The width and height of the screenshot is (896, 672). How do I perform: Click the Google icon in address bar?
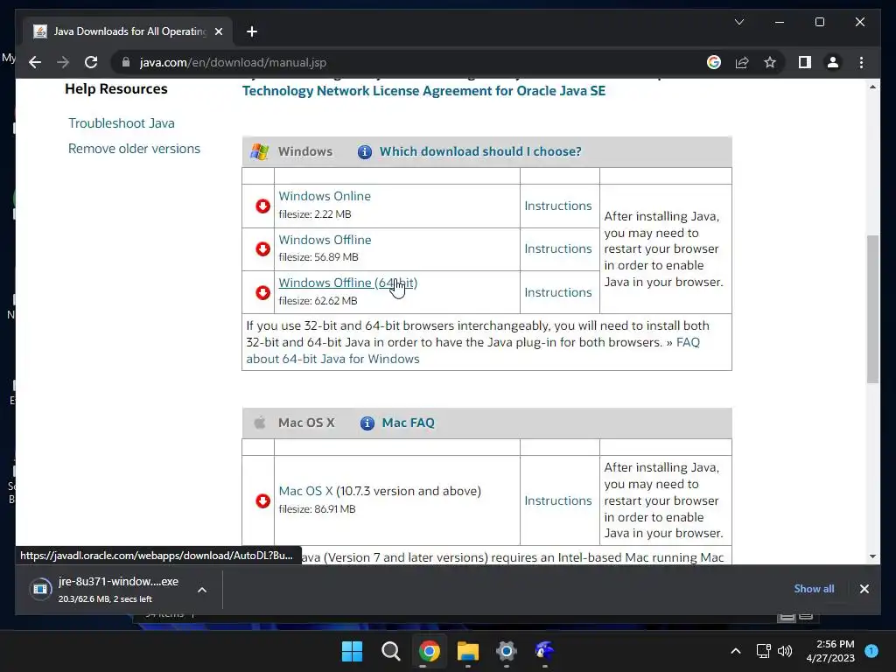click(x=714, y=62)
